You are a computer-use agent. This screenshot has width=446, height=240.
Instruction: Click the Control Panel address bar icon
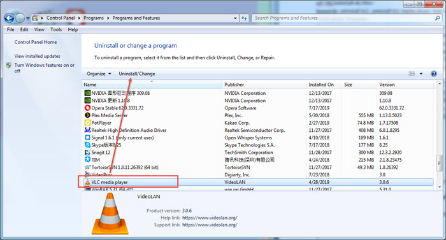[x=35, y=18]
